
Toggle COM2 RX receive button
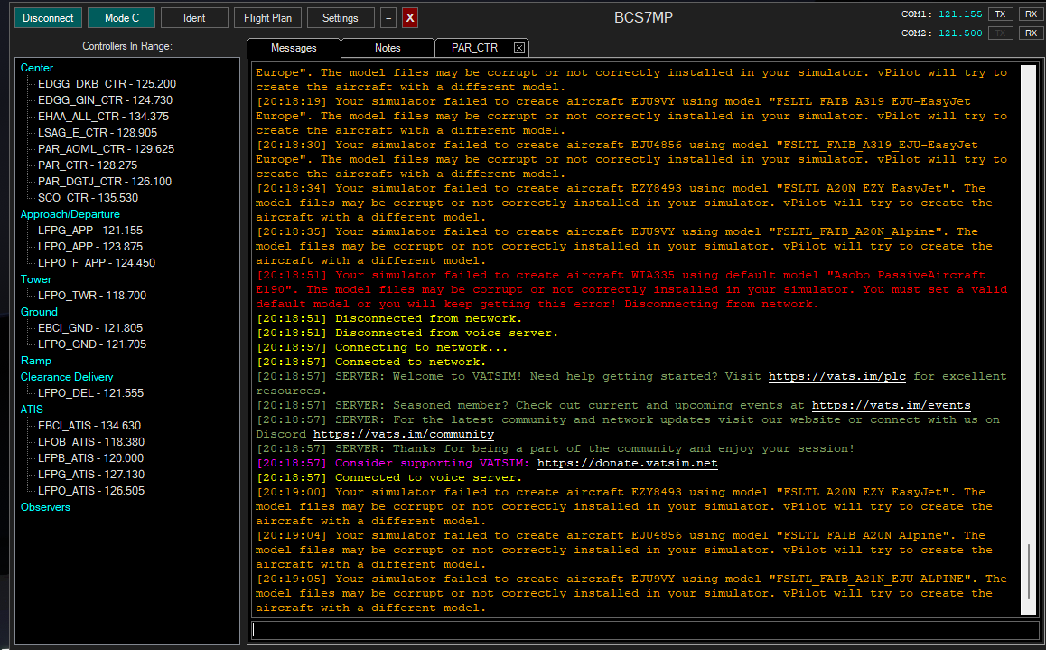(x=1030, y=33)
